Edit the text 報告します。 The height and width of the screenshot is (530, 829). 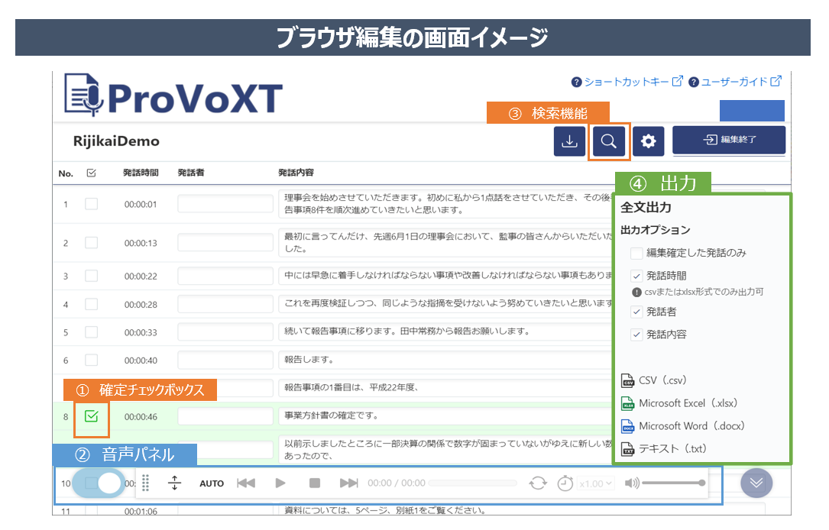click(x=309, y=360)
